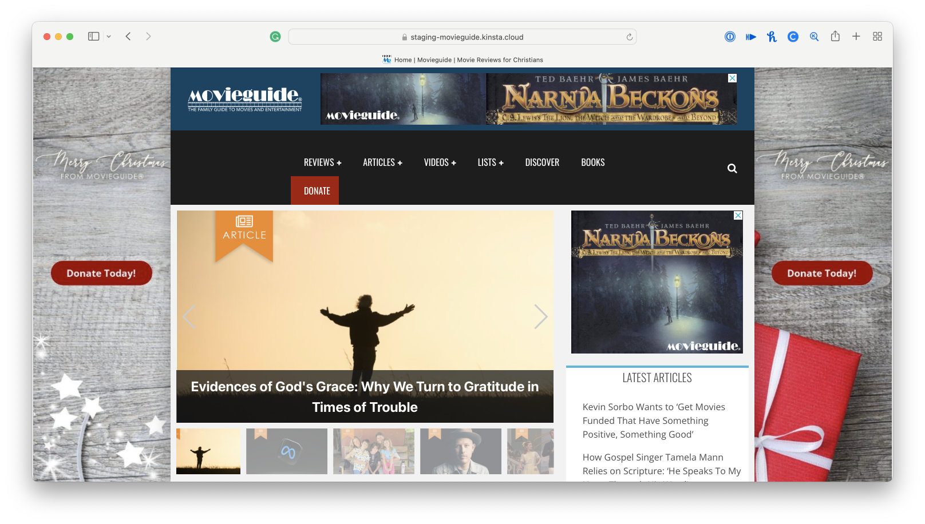Select the Meta logo slide thumbnail
This screenshot has height=524, width=925.
287,451
